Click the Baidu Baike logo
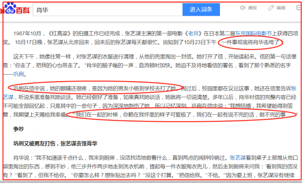Viewport: 302px width, 183px height. click(15, 9)
